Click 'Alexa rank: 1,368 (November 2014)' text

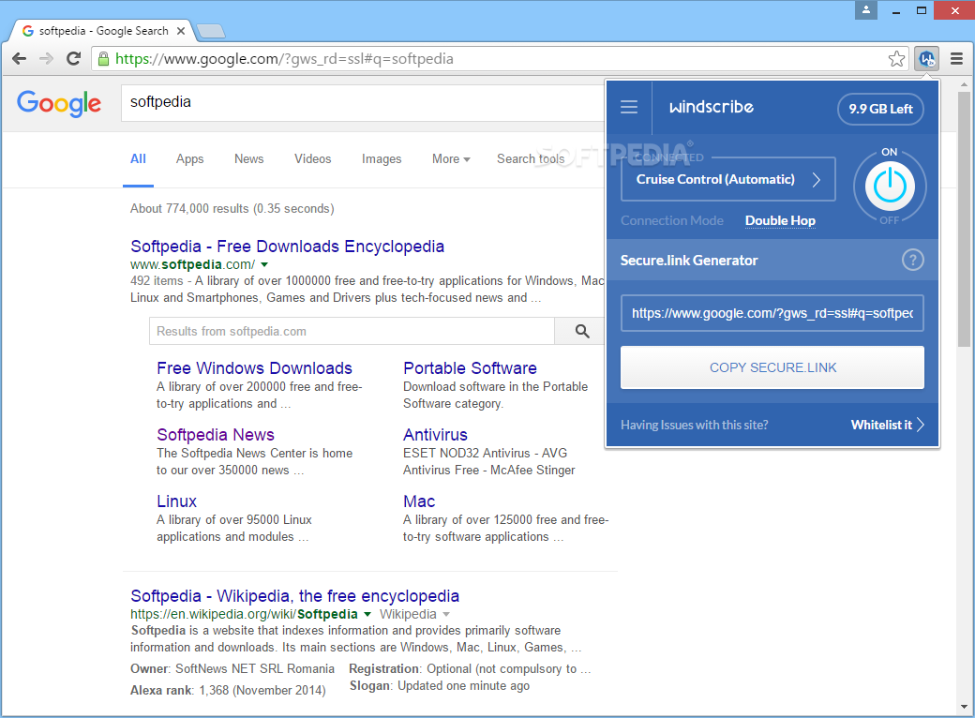pos(228,690)
